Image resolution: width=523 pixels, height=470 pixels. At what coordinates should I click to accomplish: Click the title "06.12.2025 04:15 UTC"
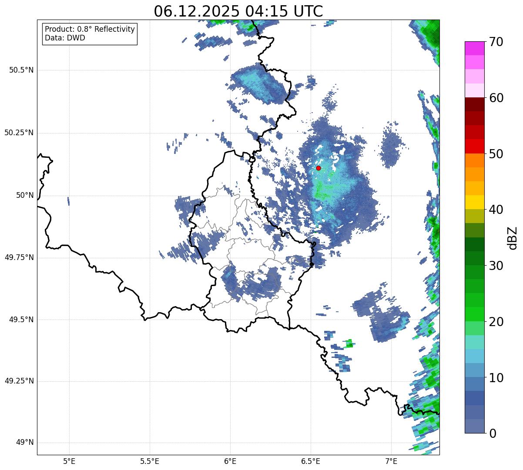[238, 11]
